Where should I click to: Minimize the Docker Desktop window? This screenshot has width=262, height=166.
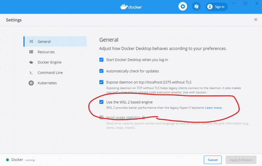pos(233,3)
